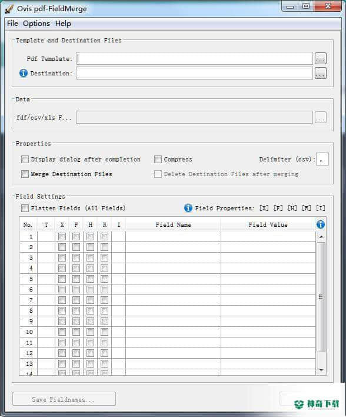Click the Field Value column header

(x=268, y=225)
